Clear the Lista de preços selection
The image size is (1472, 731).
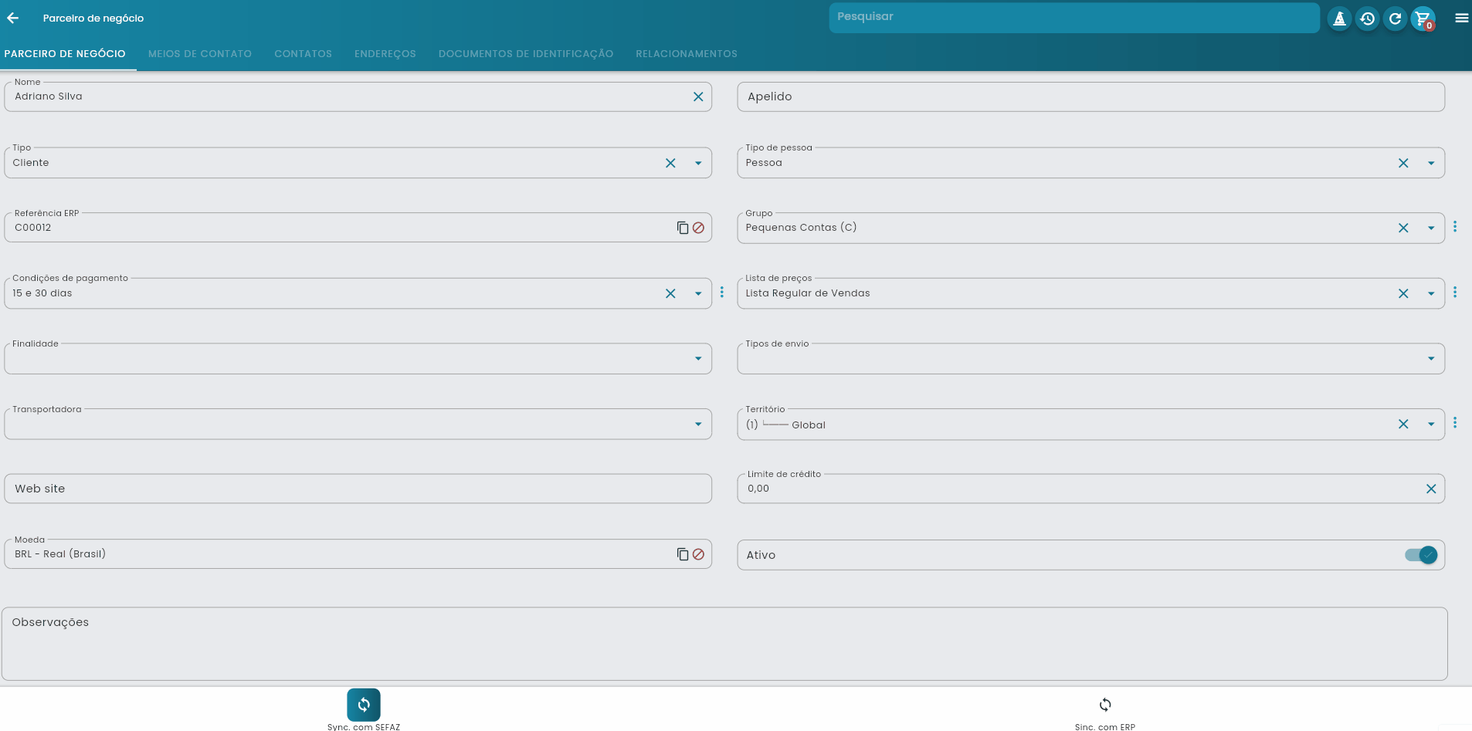(1403, 293)
